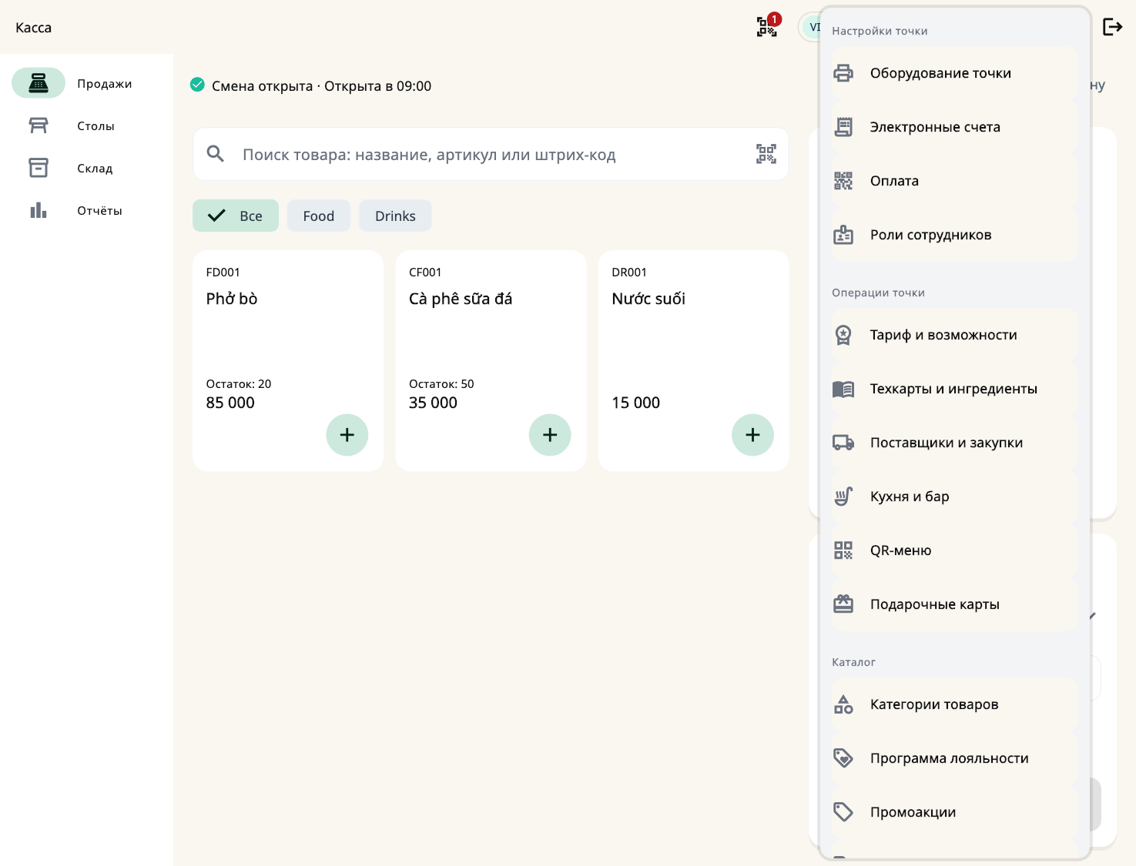Click Остаток: 20 stock label
Viewport: 1136px width, 866px height.
(x=239, y=383)
